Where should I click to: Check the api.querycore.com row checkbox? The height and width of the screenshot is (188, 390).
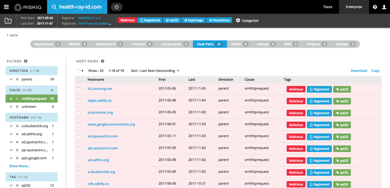tap(78, 149)
